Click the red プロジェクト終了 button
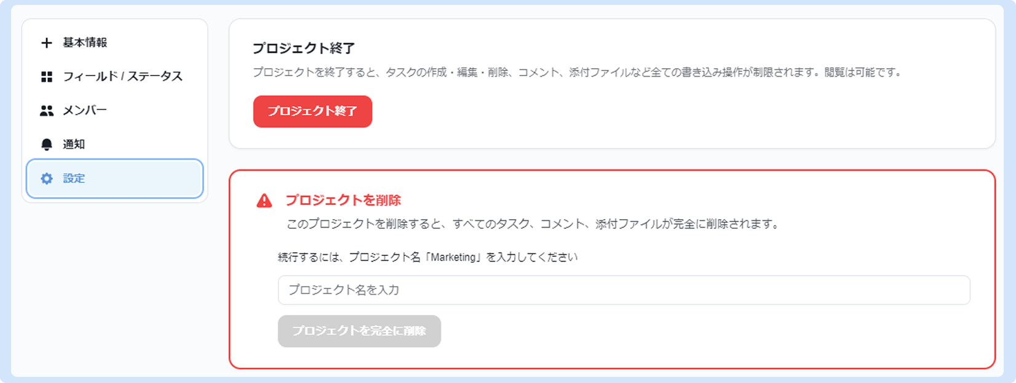The height and width of the screenshot is (383, 1016). 312,112
